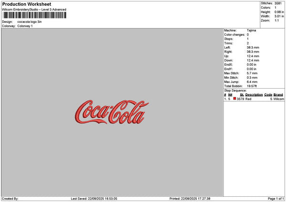Image resolution: width=286 pixels, height=202 pixels.
Task: Click the Page 1 of 1 indicator
Action: click(276, 199)
